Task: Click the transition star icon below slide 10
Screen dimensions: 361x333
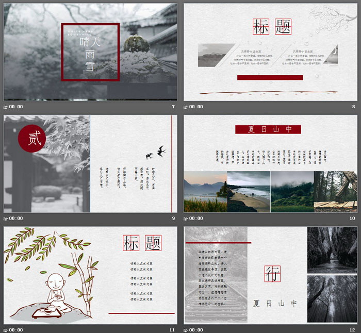Action: tap(186, 219)
